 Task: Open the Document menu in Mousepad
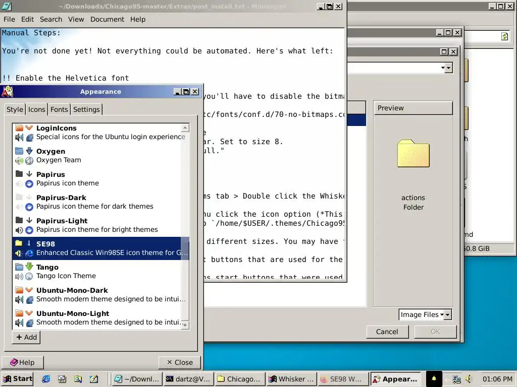tap(107, 20)
